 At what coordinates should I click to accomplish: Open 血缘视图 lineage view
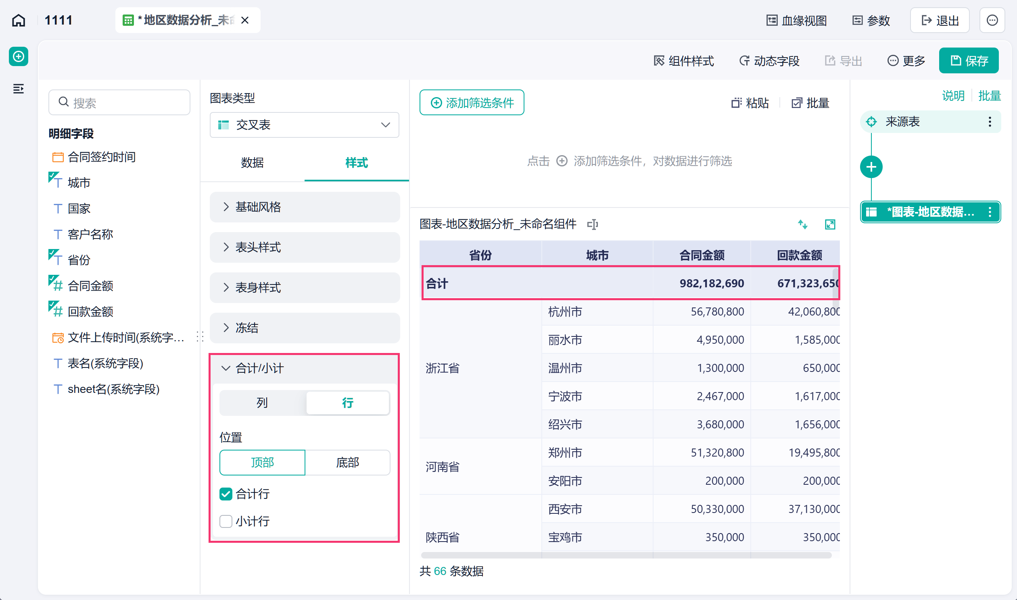pyautogui.click(x=796, y=21)
